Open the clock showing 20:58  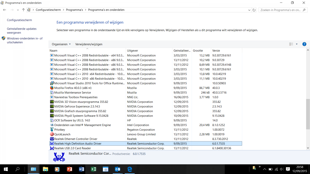pos(300,169)
